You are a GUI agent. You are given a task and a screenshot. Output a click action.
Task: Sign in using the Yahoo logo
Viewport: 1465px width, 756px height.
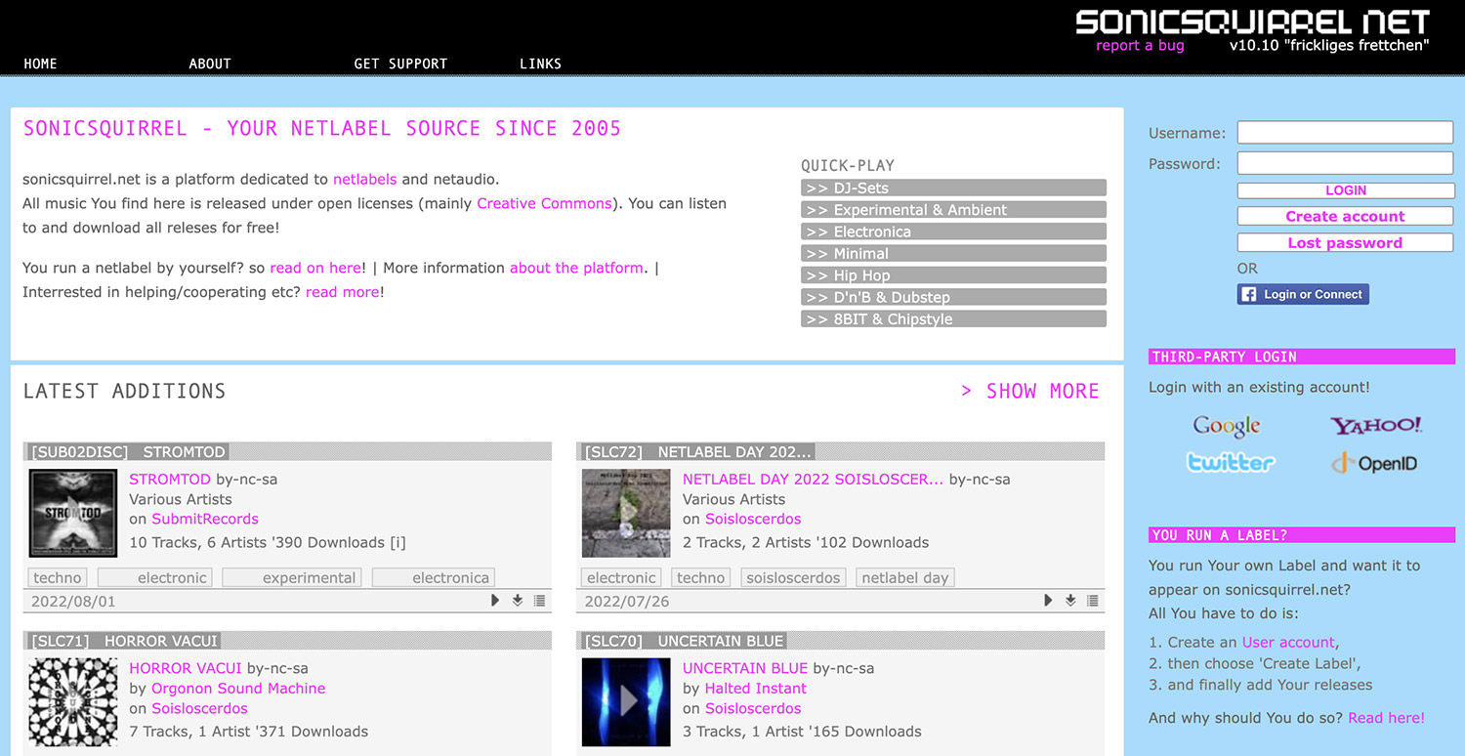1375,426
